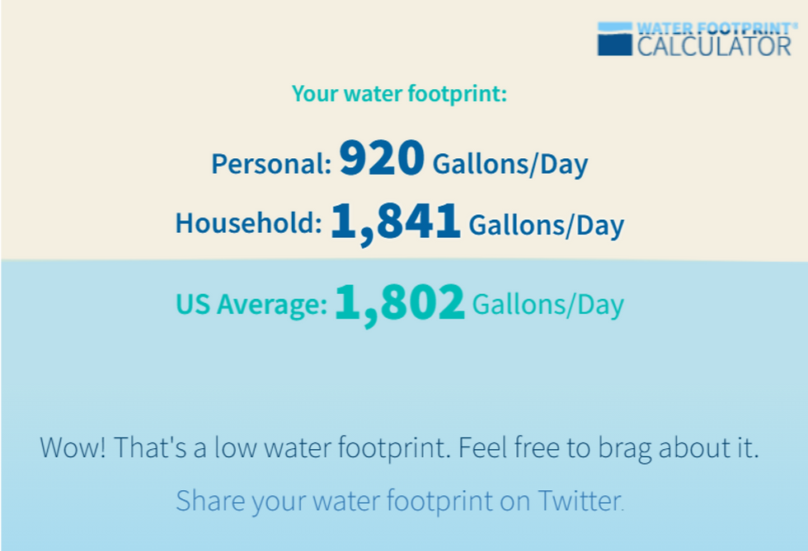Click the "Household:" label
Image resolution: width=808 pixels, height=551 pixels.
point(248,223)
